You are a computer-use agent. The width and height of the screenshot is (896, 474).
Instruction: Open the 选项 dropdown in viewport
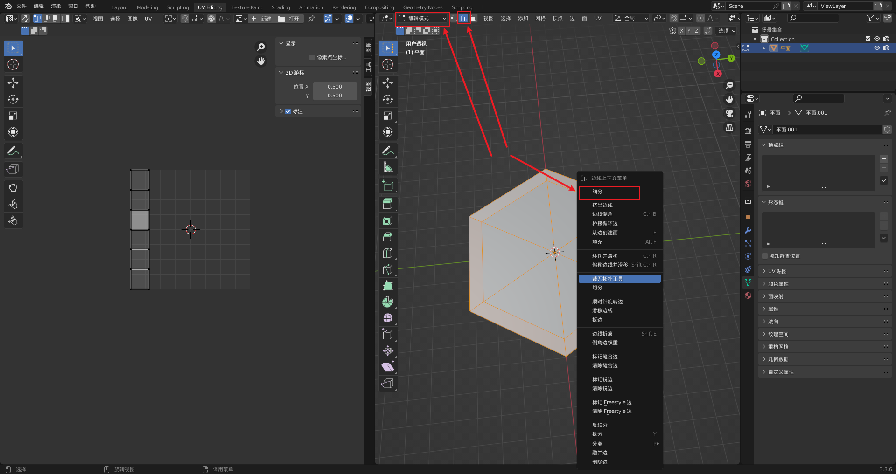(x=727, y=31)
